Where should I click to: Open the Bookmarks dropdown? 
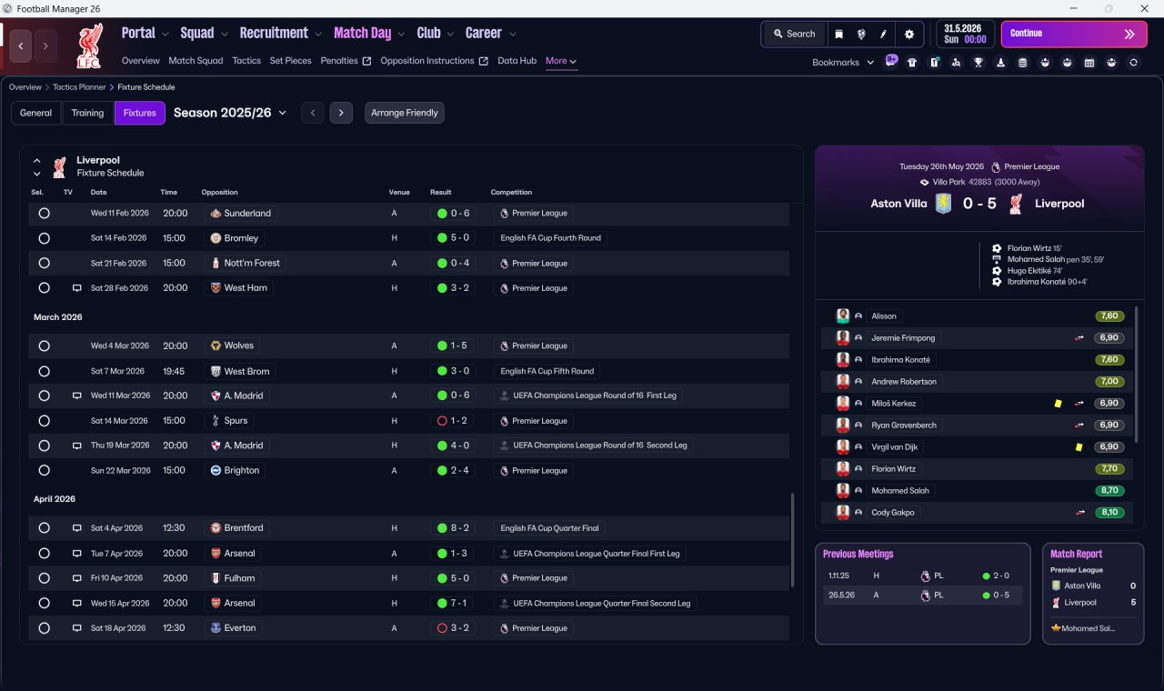843,63
